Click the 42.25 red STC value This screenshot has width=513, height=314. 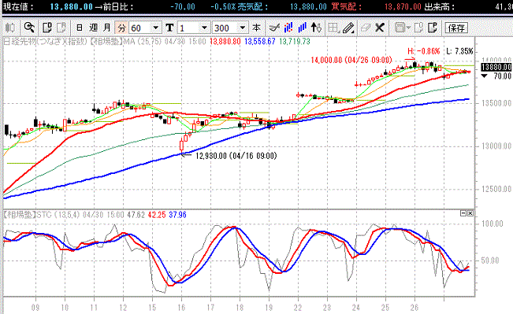pos(157,215)
